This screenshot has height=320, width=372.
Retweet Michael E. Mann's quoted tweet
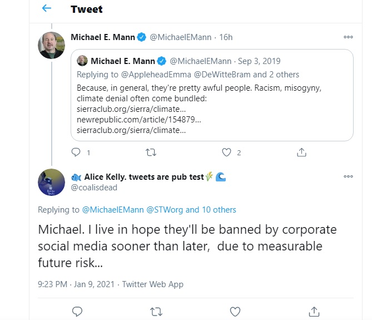pyautogui.click(x=151, y=152)
